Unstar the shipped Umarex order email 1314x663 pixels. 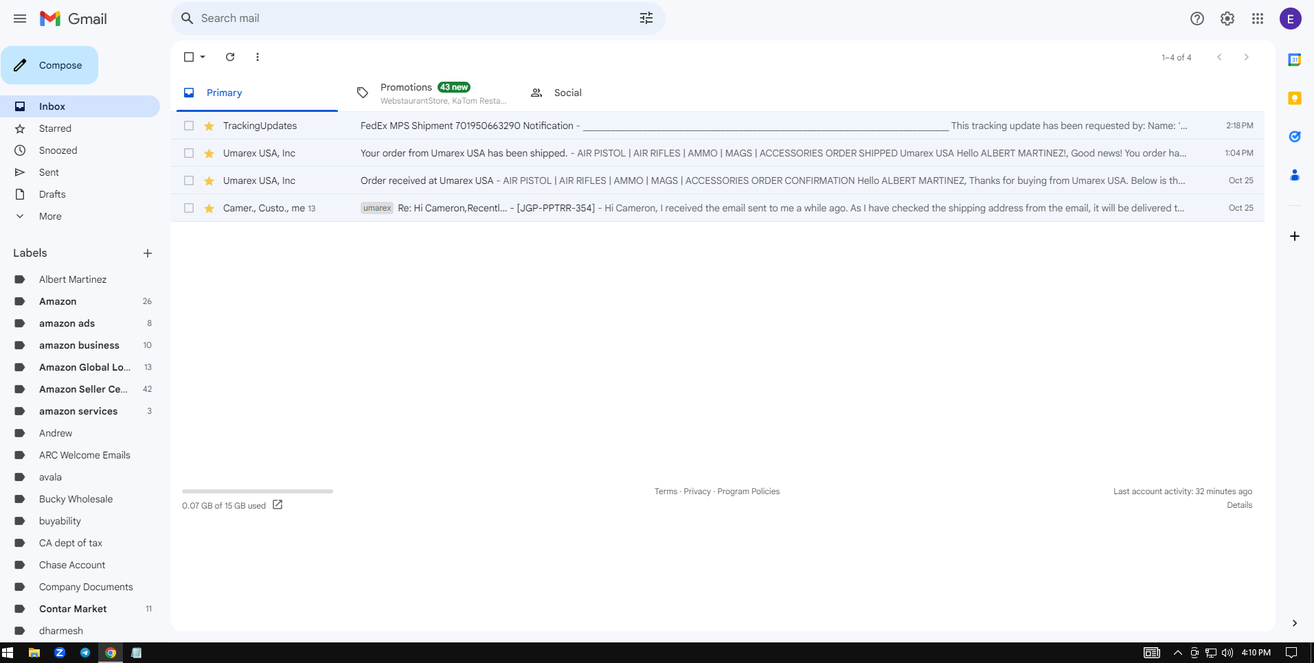click(209, 153)
